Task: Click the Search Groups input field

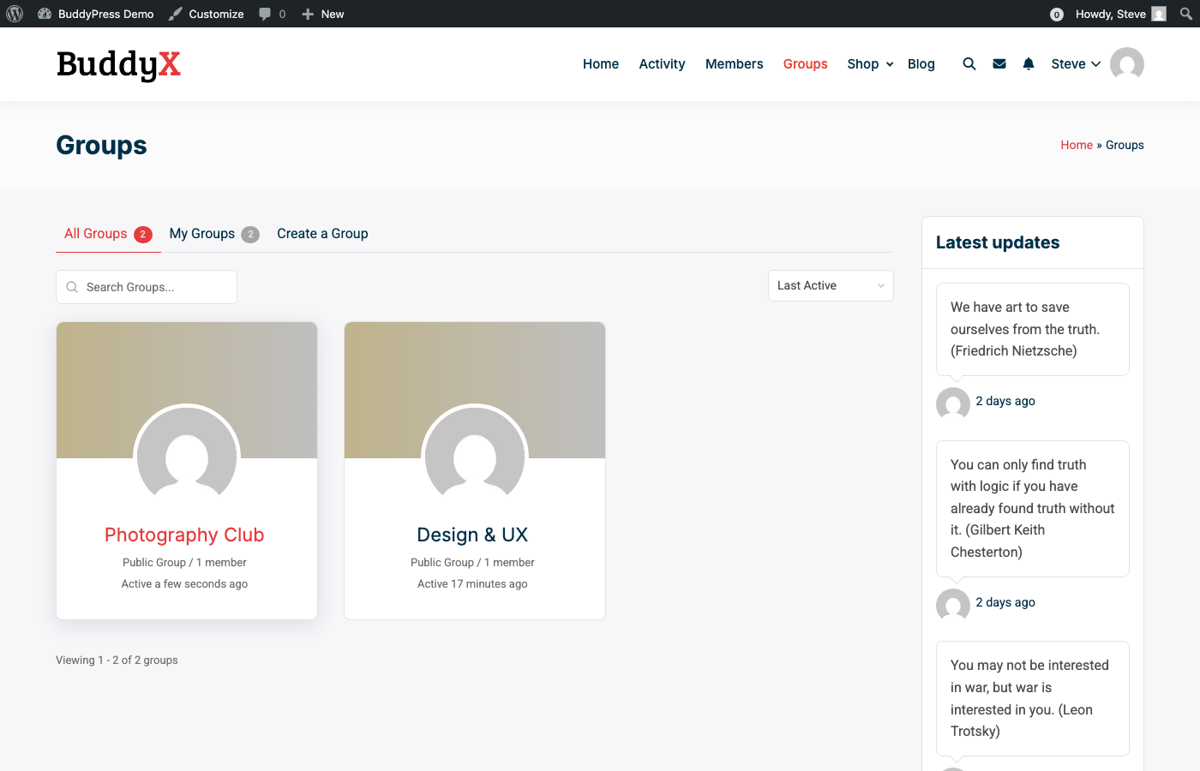Action: point(146,286)
